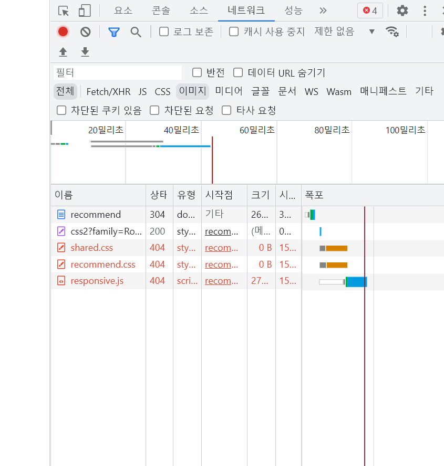Export HAR file using the download arrow icon

click(85, 52)
